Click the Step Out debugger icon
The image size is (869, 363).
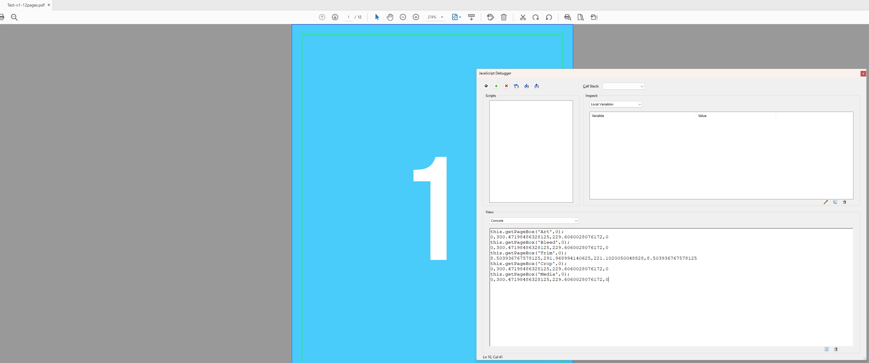coord(537,86)
